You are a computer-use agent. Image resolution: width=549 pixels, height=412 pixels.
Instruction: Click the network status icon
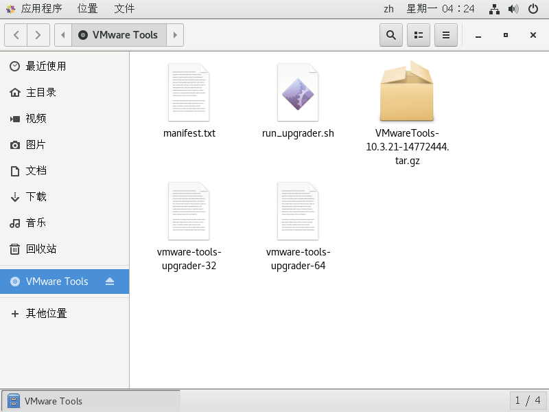coord(494,9)
